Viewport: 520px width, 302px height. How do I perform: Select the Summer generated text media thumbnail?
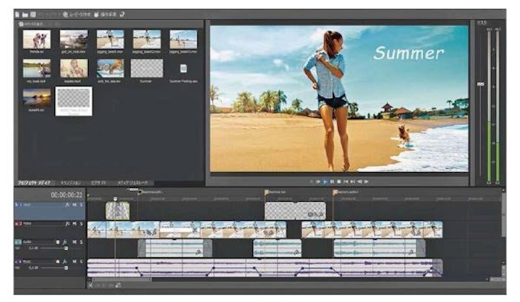click(x=147, y=68)
